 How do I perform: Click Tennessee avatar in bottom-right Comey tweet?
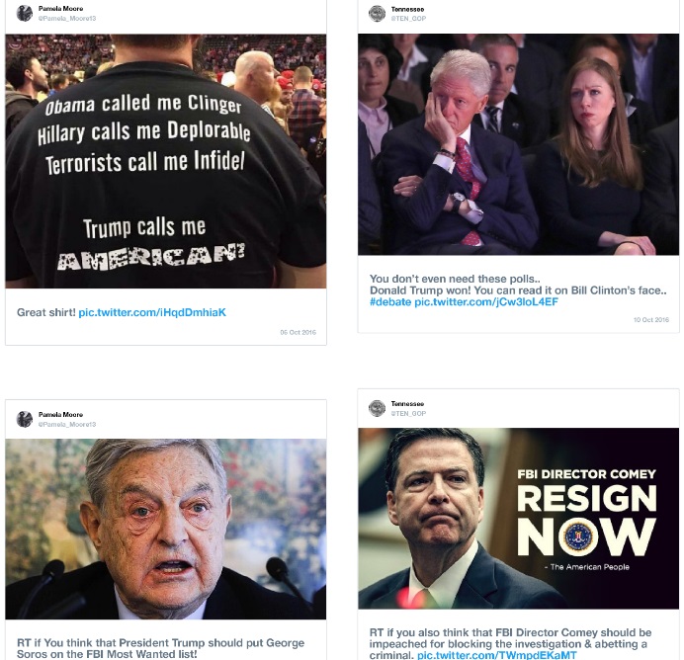pyautogui.click(x=377, y=408)
